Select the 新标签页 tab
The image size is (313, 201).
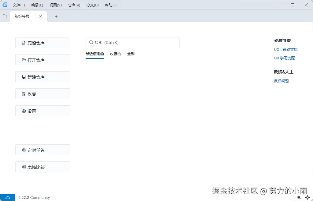28,16
